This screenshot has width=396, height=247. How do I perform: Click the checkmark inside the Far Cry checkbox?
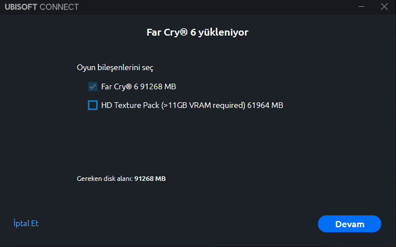pos(92,86)
